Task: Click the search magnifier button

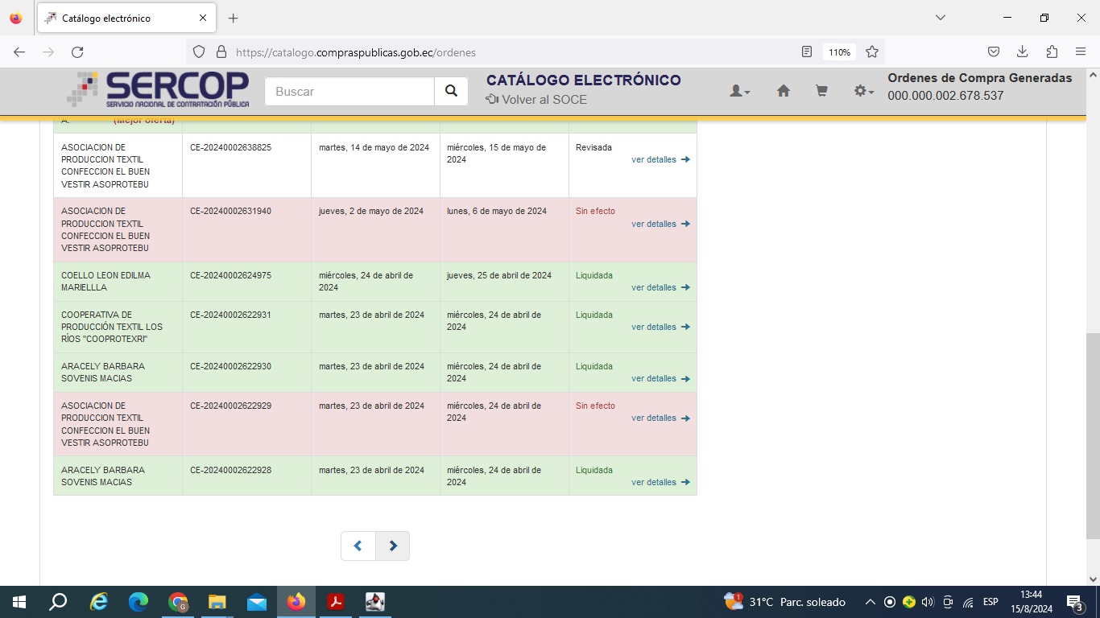Action: (451, 92)
